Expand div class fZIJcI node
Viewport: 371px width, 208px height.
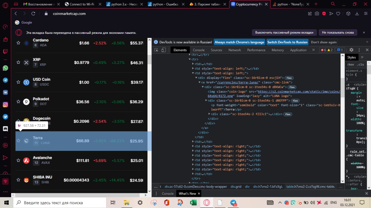point(210,114)
